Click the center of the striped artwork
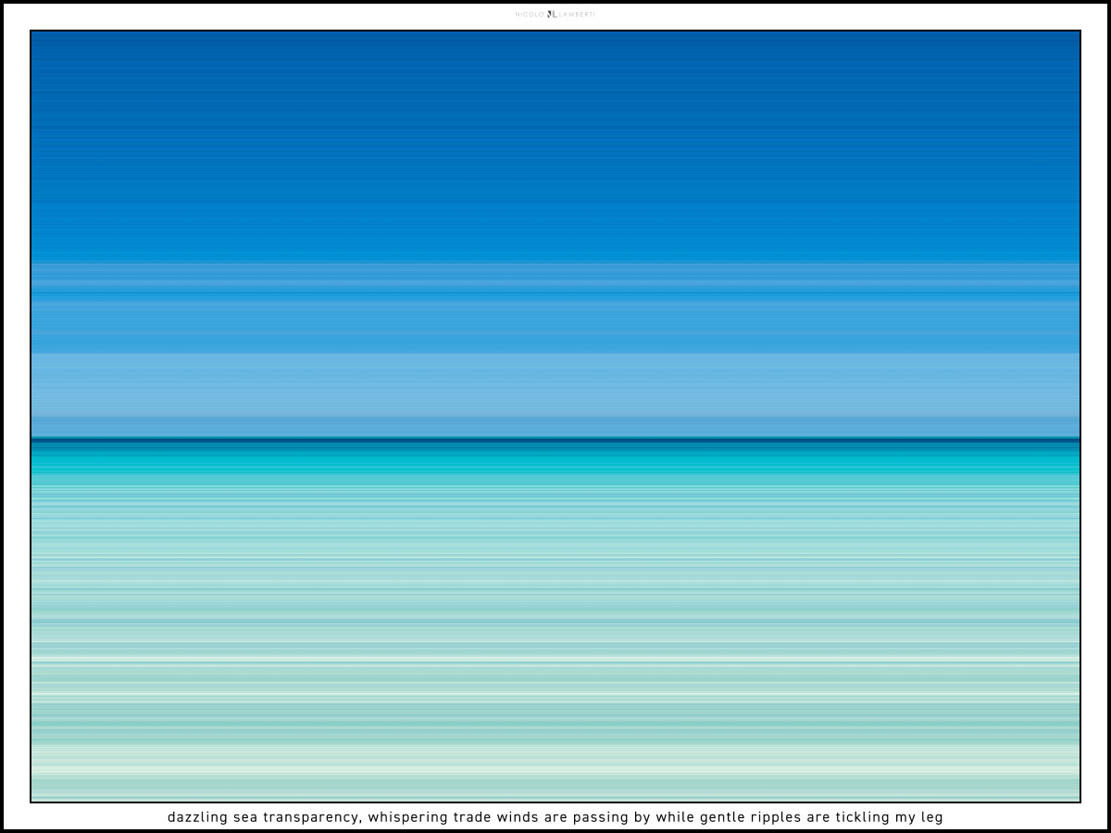Viewport: 1111px width, 833px height. [555, 416]
